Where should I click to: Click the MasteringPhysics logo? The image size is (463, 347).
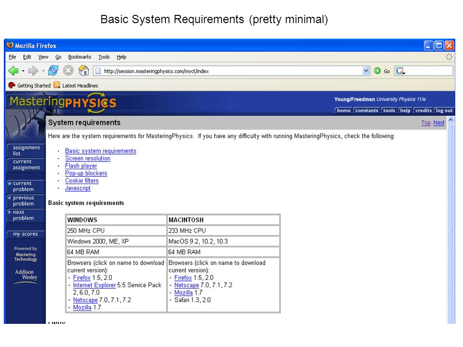pos(63,103)
